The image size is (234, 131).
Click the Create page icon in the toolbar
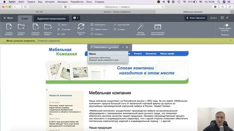[9, 27]
